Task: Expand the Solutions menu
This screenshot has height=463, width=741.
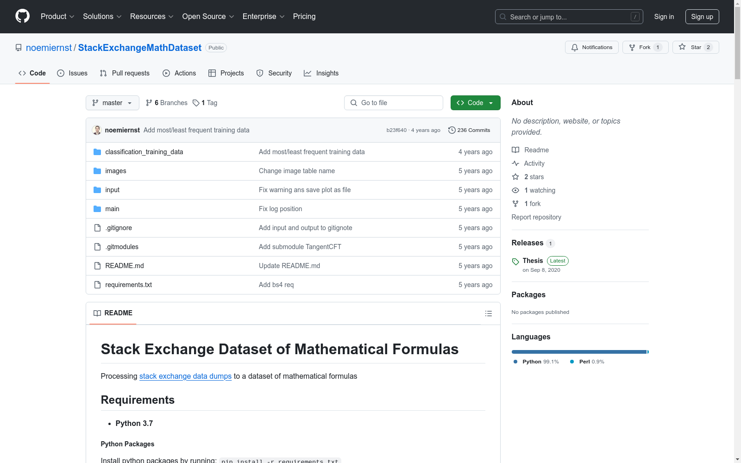Action: 102,17
